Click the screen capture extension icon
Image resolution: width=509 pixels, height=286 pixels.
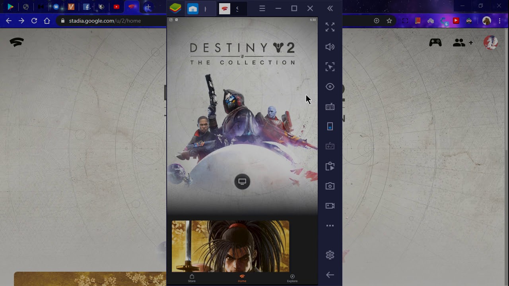[x=405, y=21]
